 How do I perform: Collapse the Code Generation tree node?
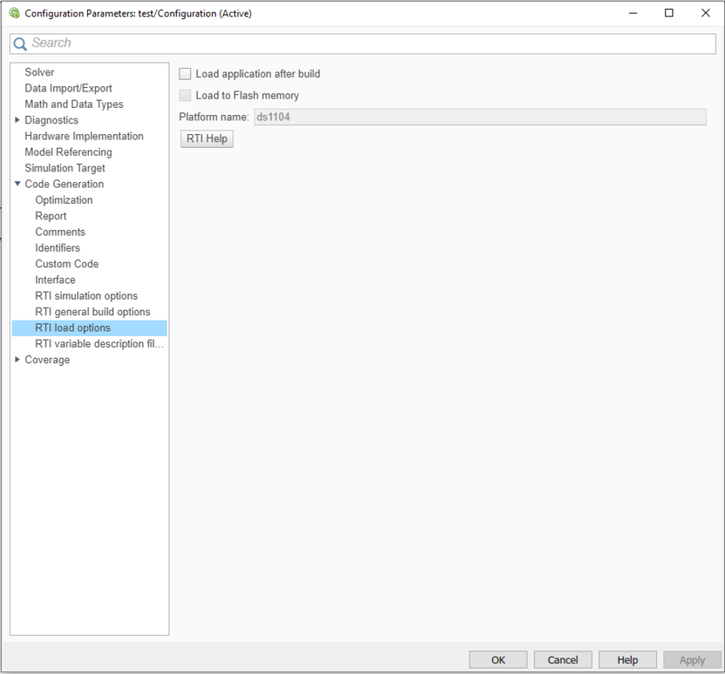(17, 184)
